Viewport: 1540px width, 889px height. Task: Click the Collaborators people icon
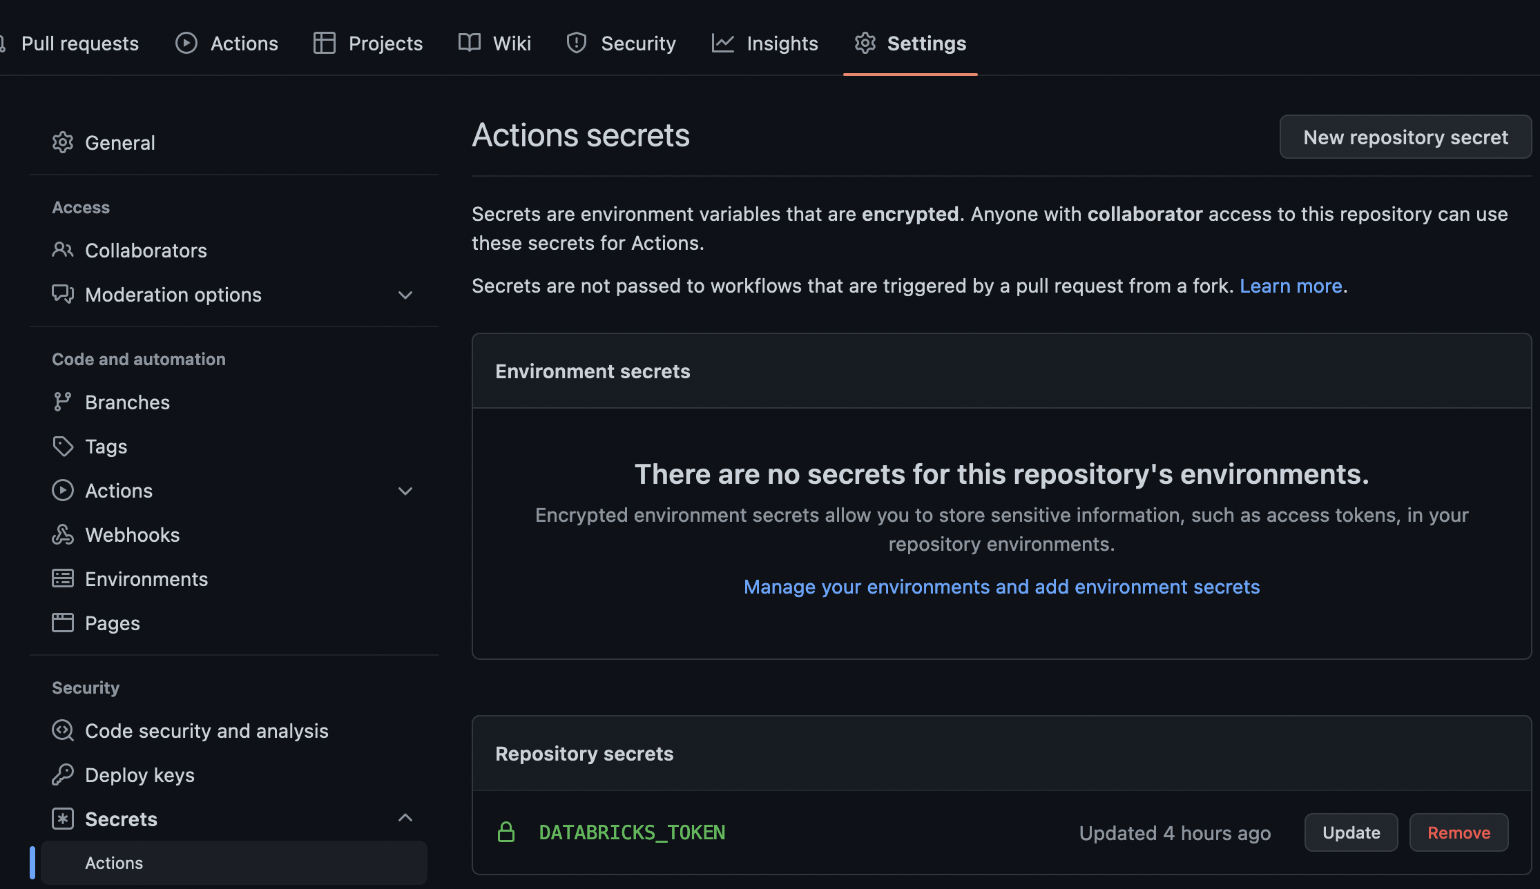pos(63,251)
